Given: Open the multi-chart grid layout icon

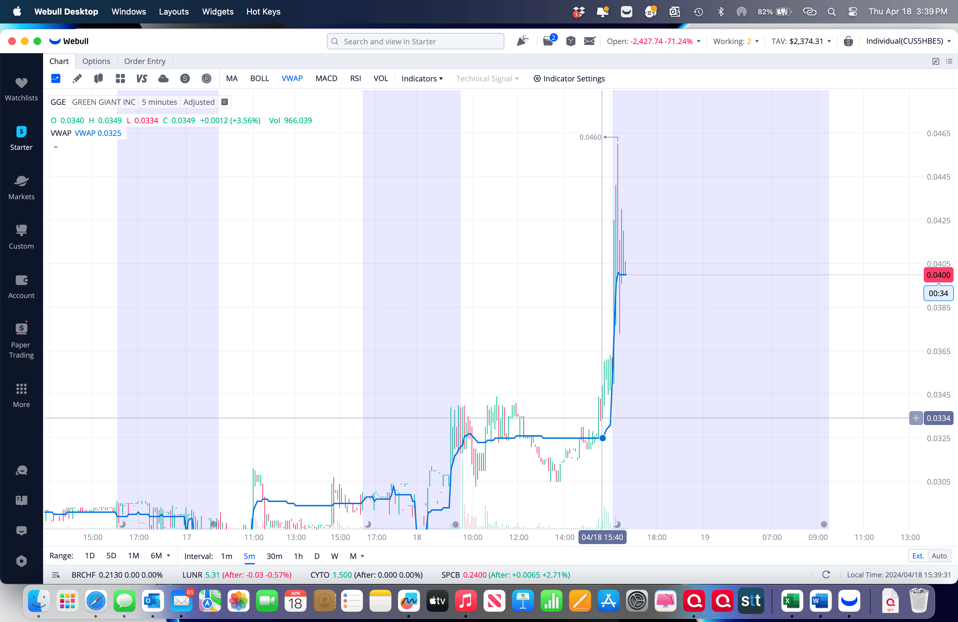Looking at the screenshot, I should click(x=120, y=79).
